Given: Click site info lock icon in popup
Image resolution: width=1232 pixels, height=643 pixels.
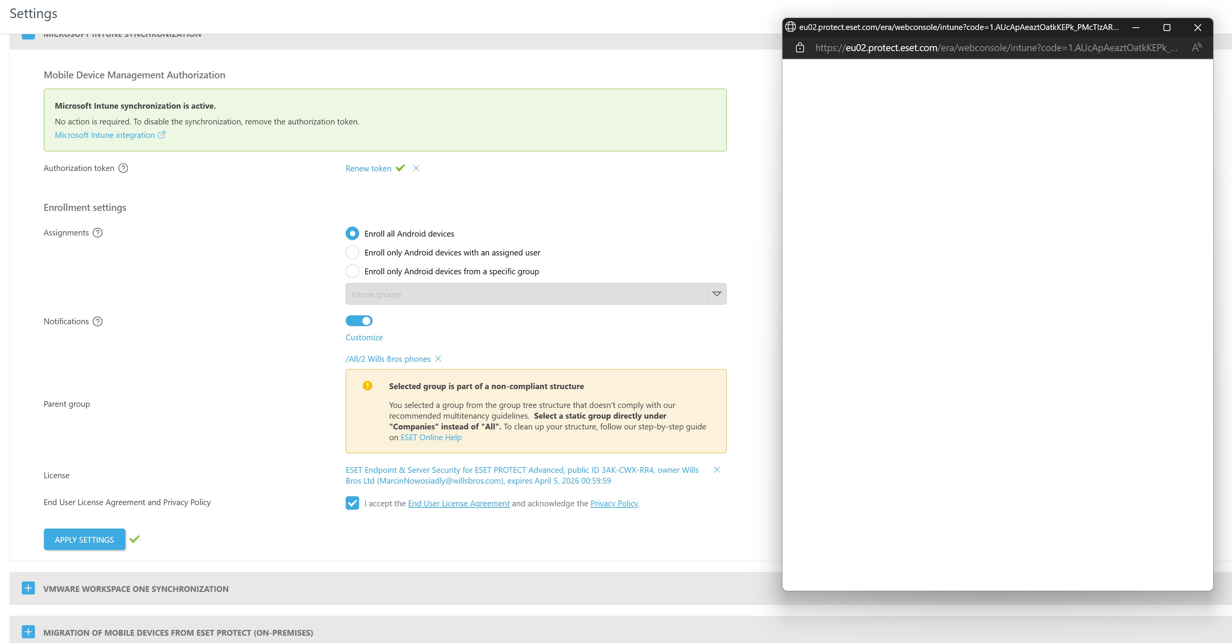Looking at the screenshot, I should (x=800, y=48).
